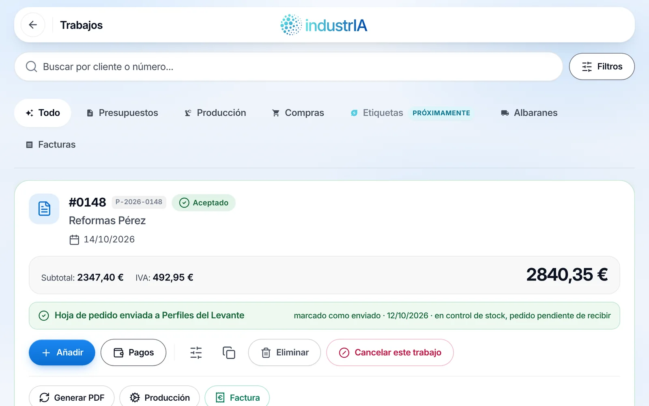The image size is (649, 406).
Task: Click the check icon in the order notice
Action: point(44,315)
